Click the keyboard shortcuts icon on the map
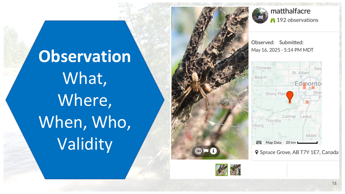The image size is (345, 194). click(259, 143)
